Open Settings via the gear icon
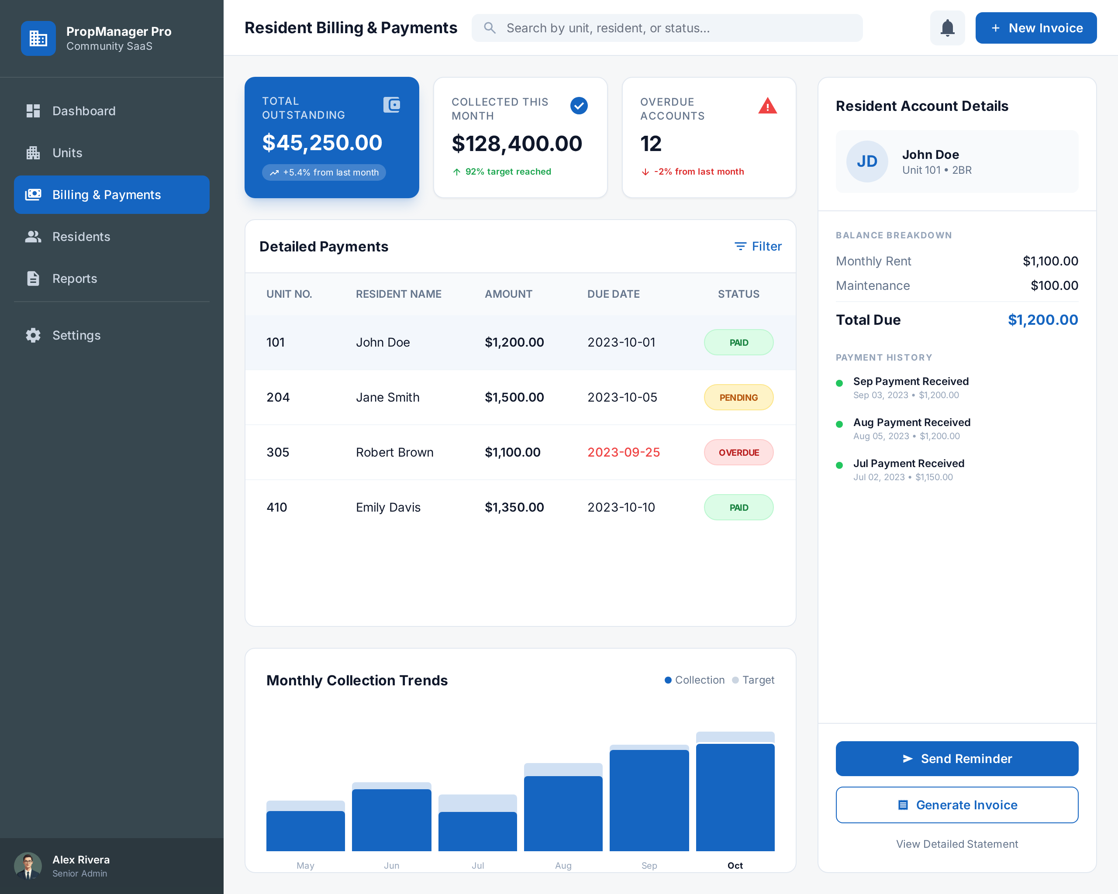This screenshot has height=894, width=1118. (x=33, y=335)
